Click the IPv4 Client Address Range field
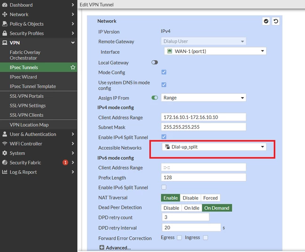Viewport: 305px width, 252px height. point(203,117)
